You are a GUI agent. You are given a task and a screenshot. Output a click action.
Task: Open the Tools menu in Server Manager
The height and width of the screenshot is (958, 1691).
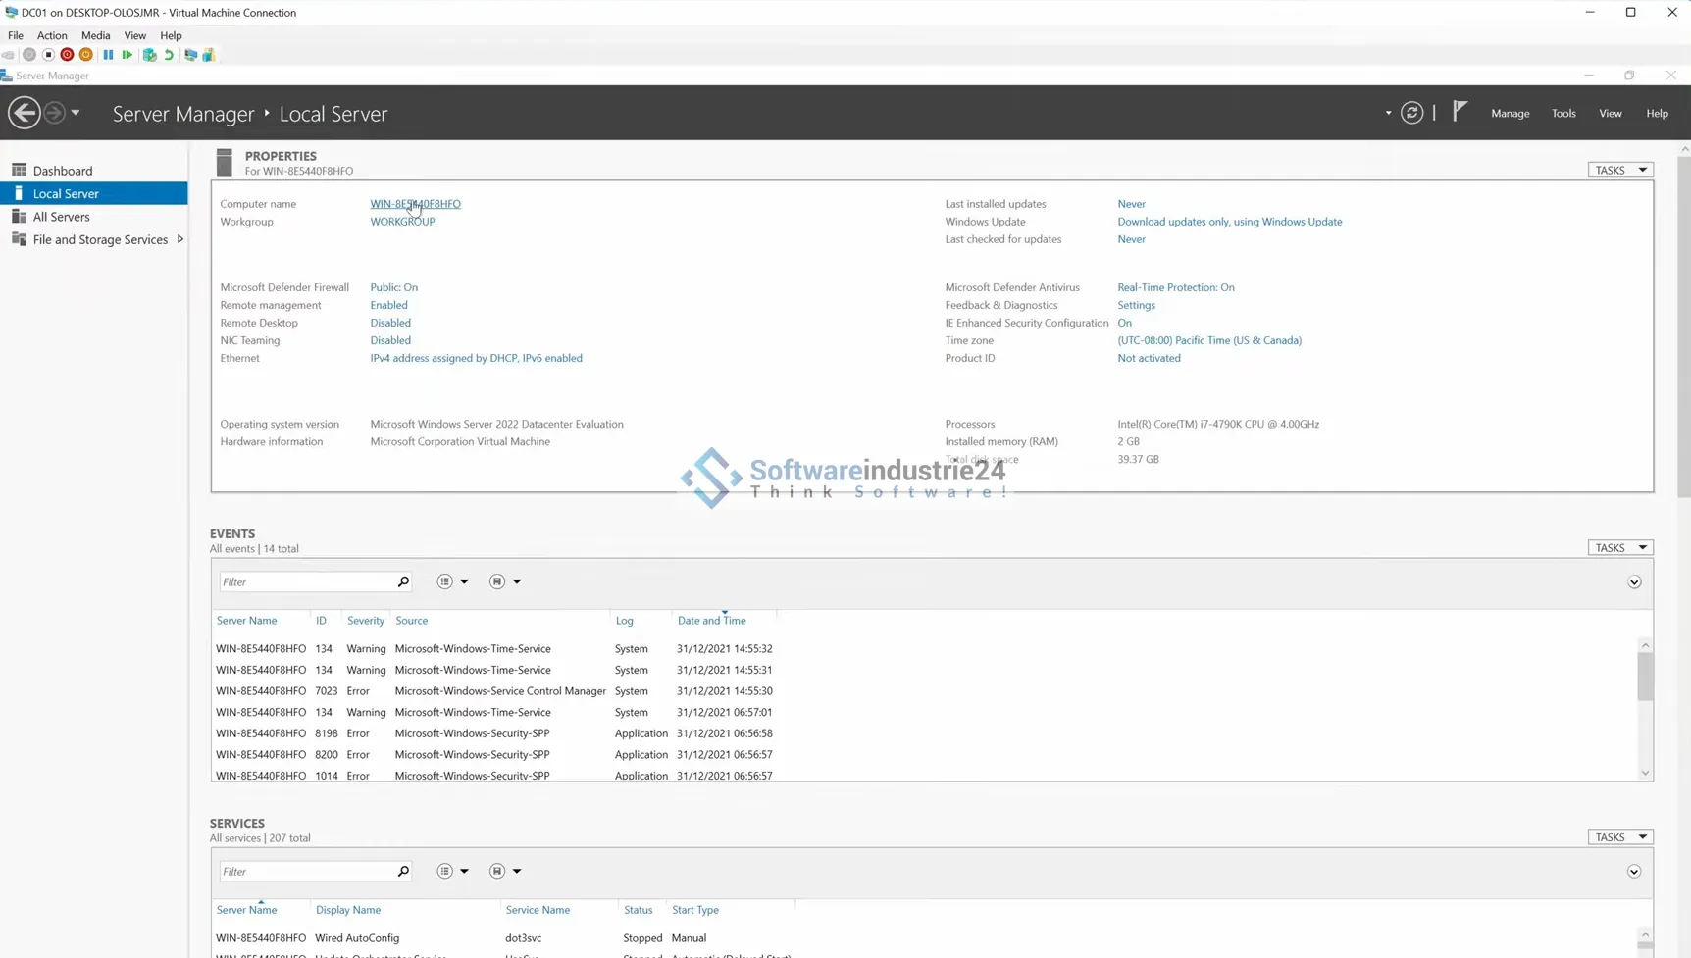tap(1563, 113)
